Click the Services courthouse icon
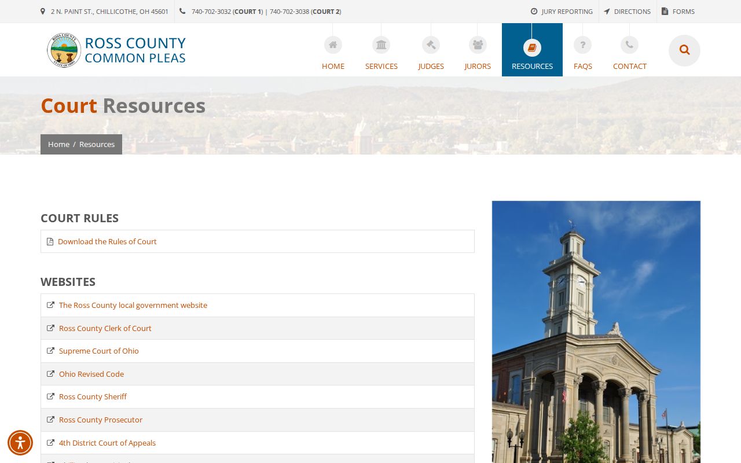This screenshot has height=463, width=741. 381,45
